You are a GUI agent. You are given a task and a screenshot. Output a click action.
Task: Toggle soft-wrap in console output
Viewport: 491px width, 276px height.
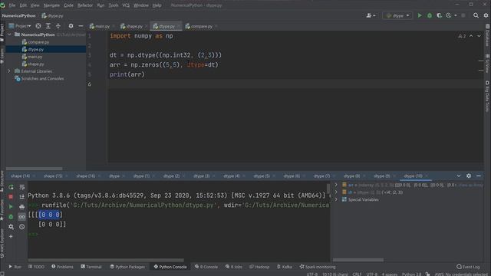click(x=22, y=187)
